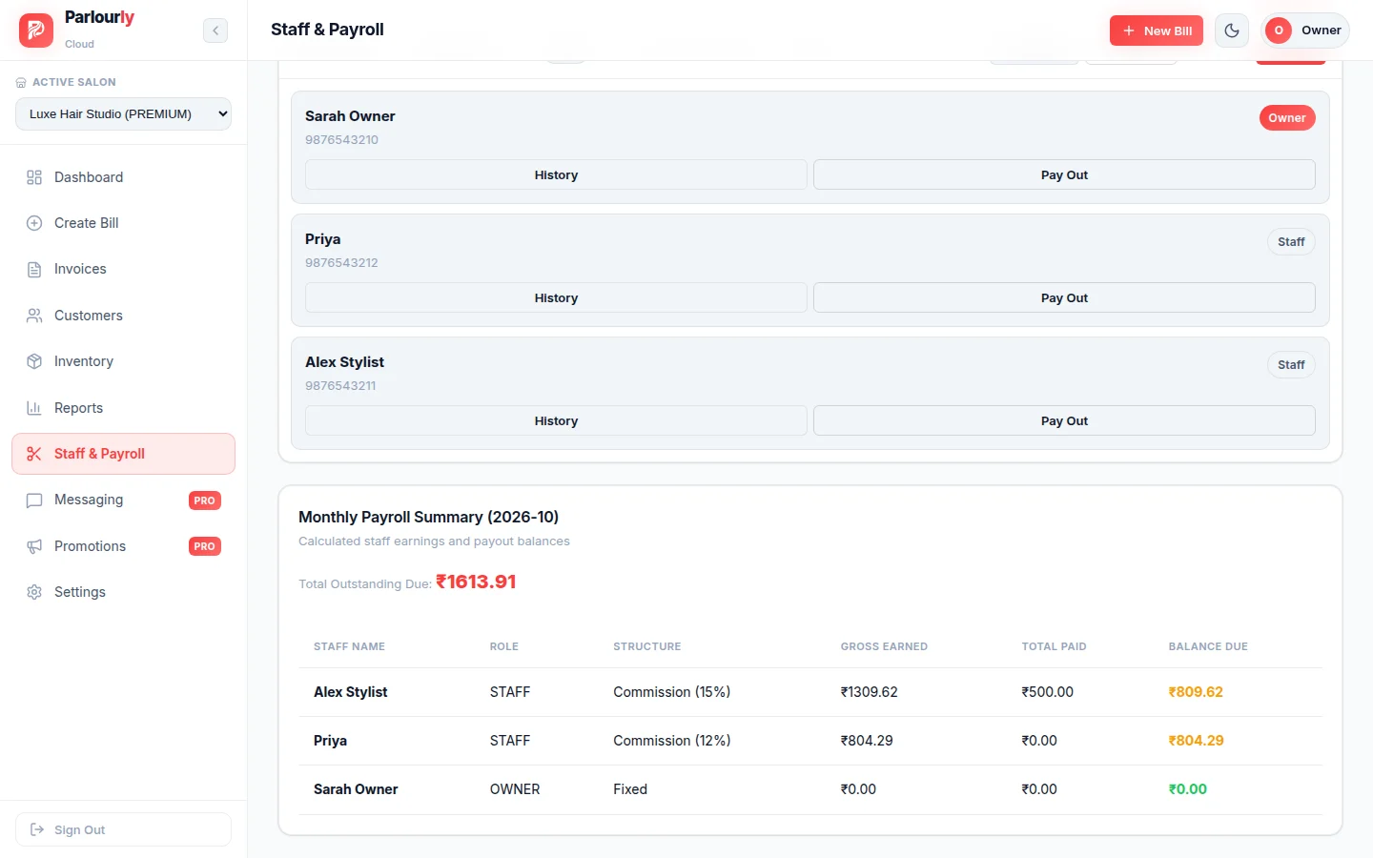Viewport: 1373px width, 858px height.
Task: Click the Staff badge on Priya's card
Action: 1291,242
